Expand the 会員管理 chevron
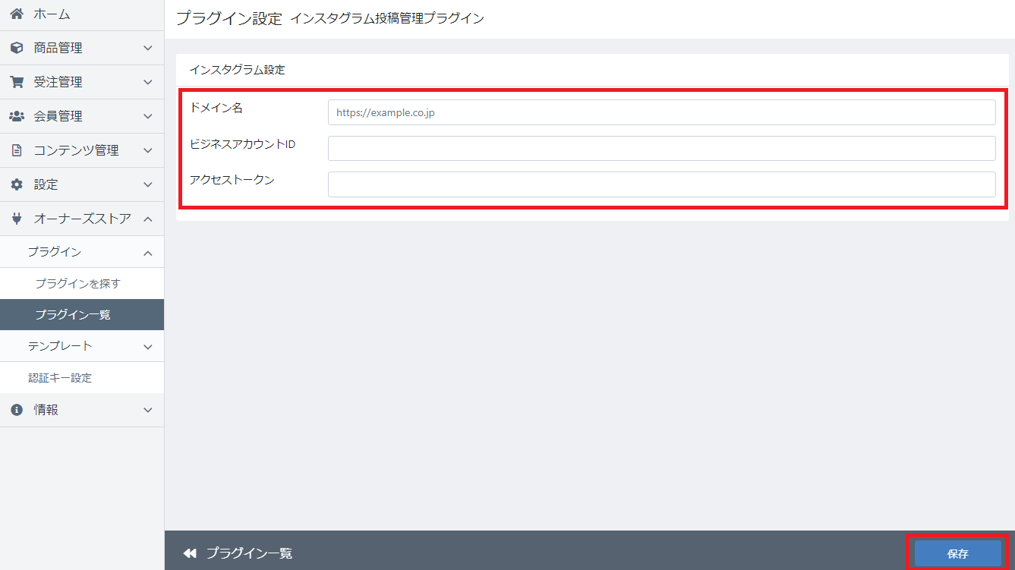Viewport: 1015px width, 570px height. point(148,116)
